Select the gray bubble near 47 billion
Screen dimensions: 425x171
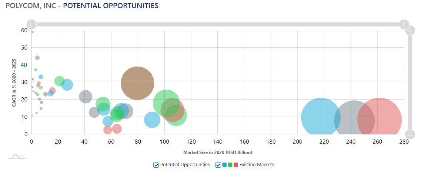pyautogui.click(x=94, y=112)
